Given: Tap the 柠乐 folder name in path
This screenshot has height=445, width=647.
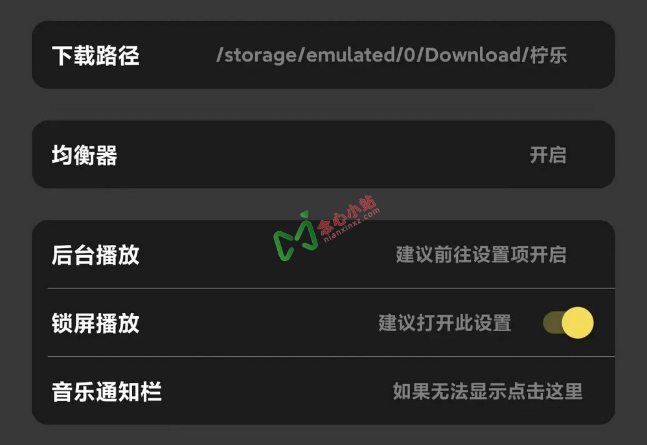Looking at the screenshot, I should pos(549,55).
